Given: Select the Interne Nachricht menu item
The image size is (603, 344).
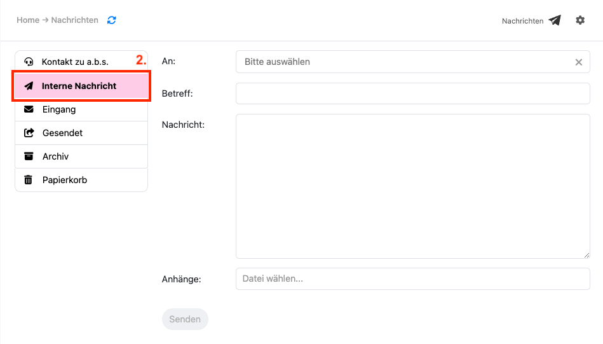Looking at the screenshot, I should point(79,86).
